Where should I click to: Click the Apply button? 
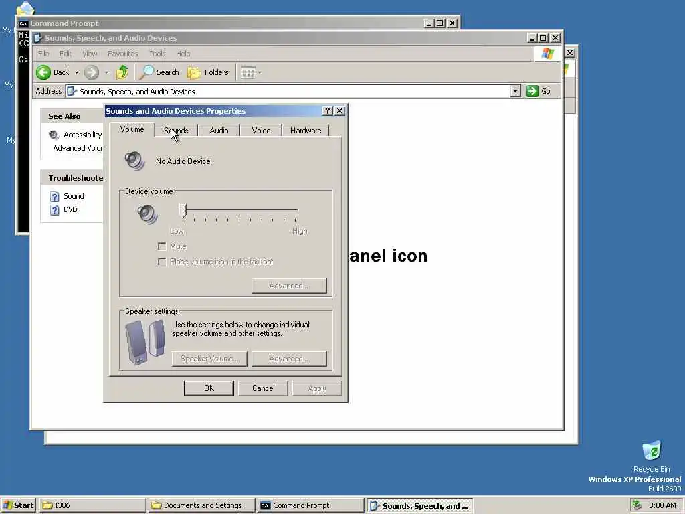click(x=317, y=388)
